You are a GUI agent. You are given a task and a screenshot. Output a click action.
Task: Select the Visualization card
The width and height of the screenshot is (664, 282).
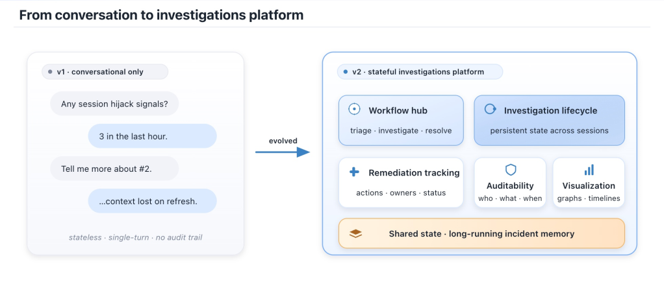point(589,183)
